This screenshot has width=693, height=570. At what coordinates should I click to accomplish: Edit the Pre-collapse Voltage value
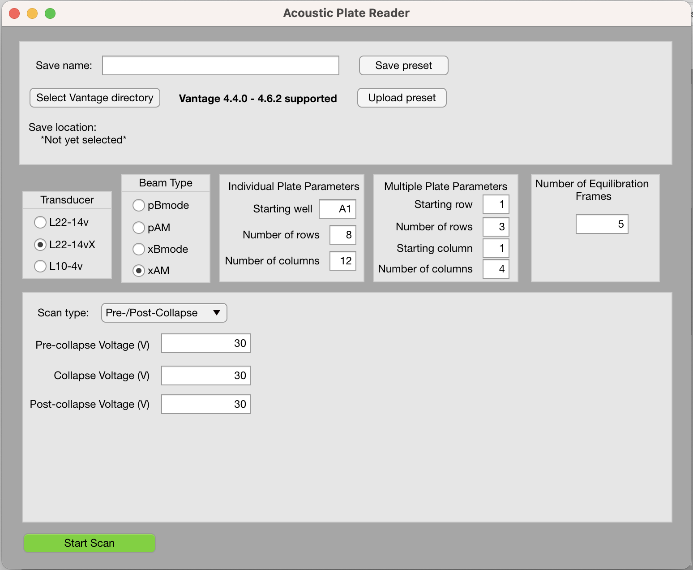(205, 343)
